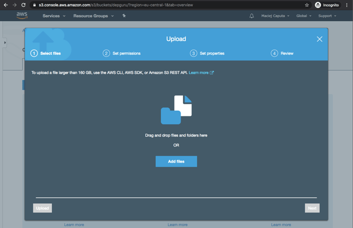Open Resource Groups dropdown menu

click(x=93, y=16)
